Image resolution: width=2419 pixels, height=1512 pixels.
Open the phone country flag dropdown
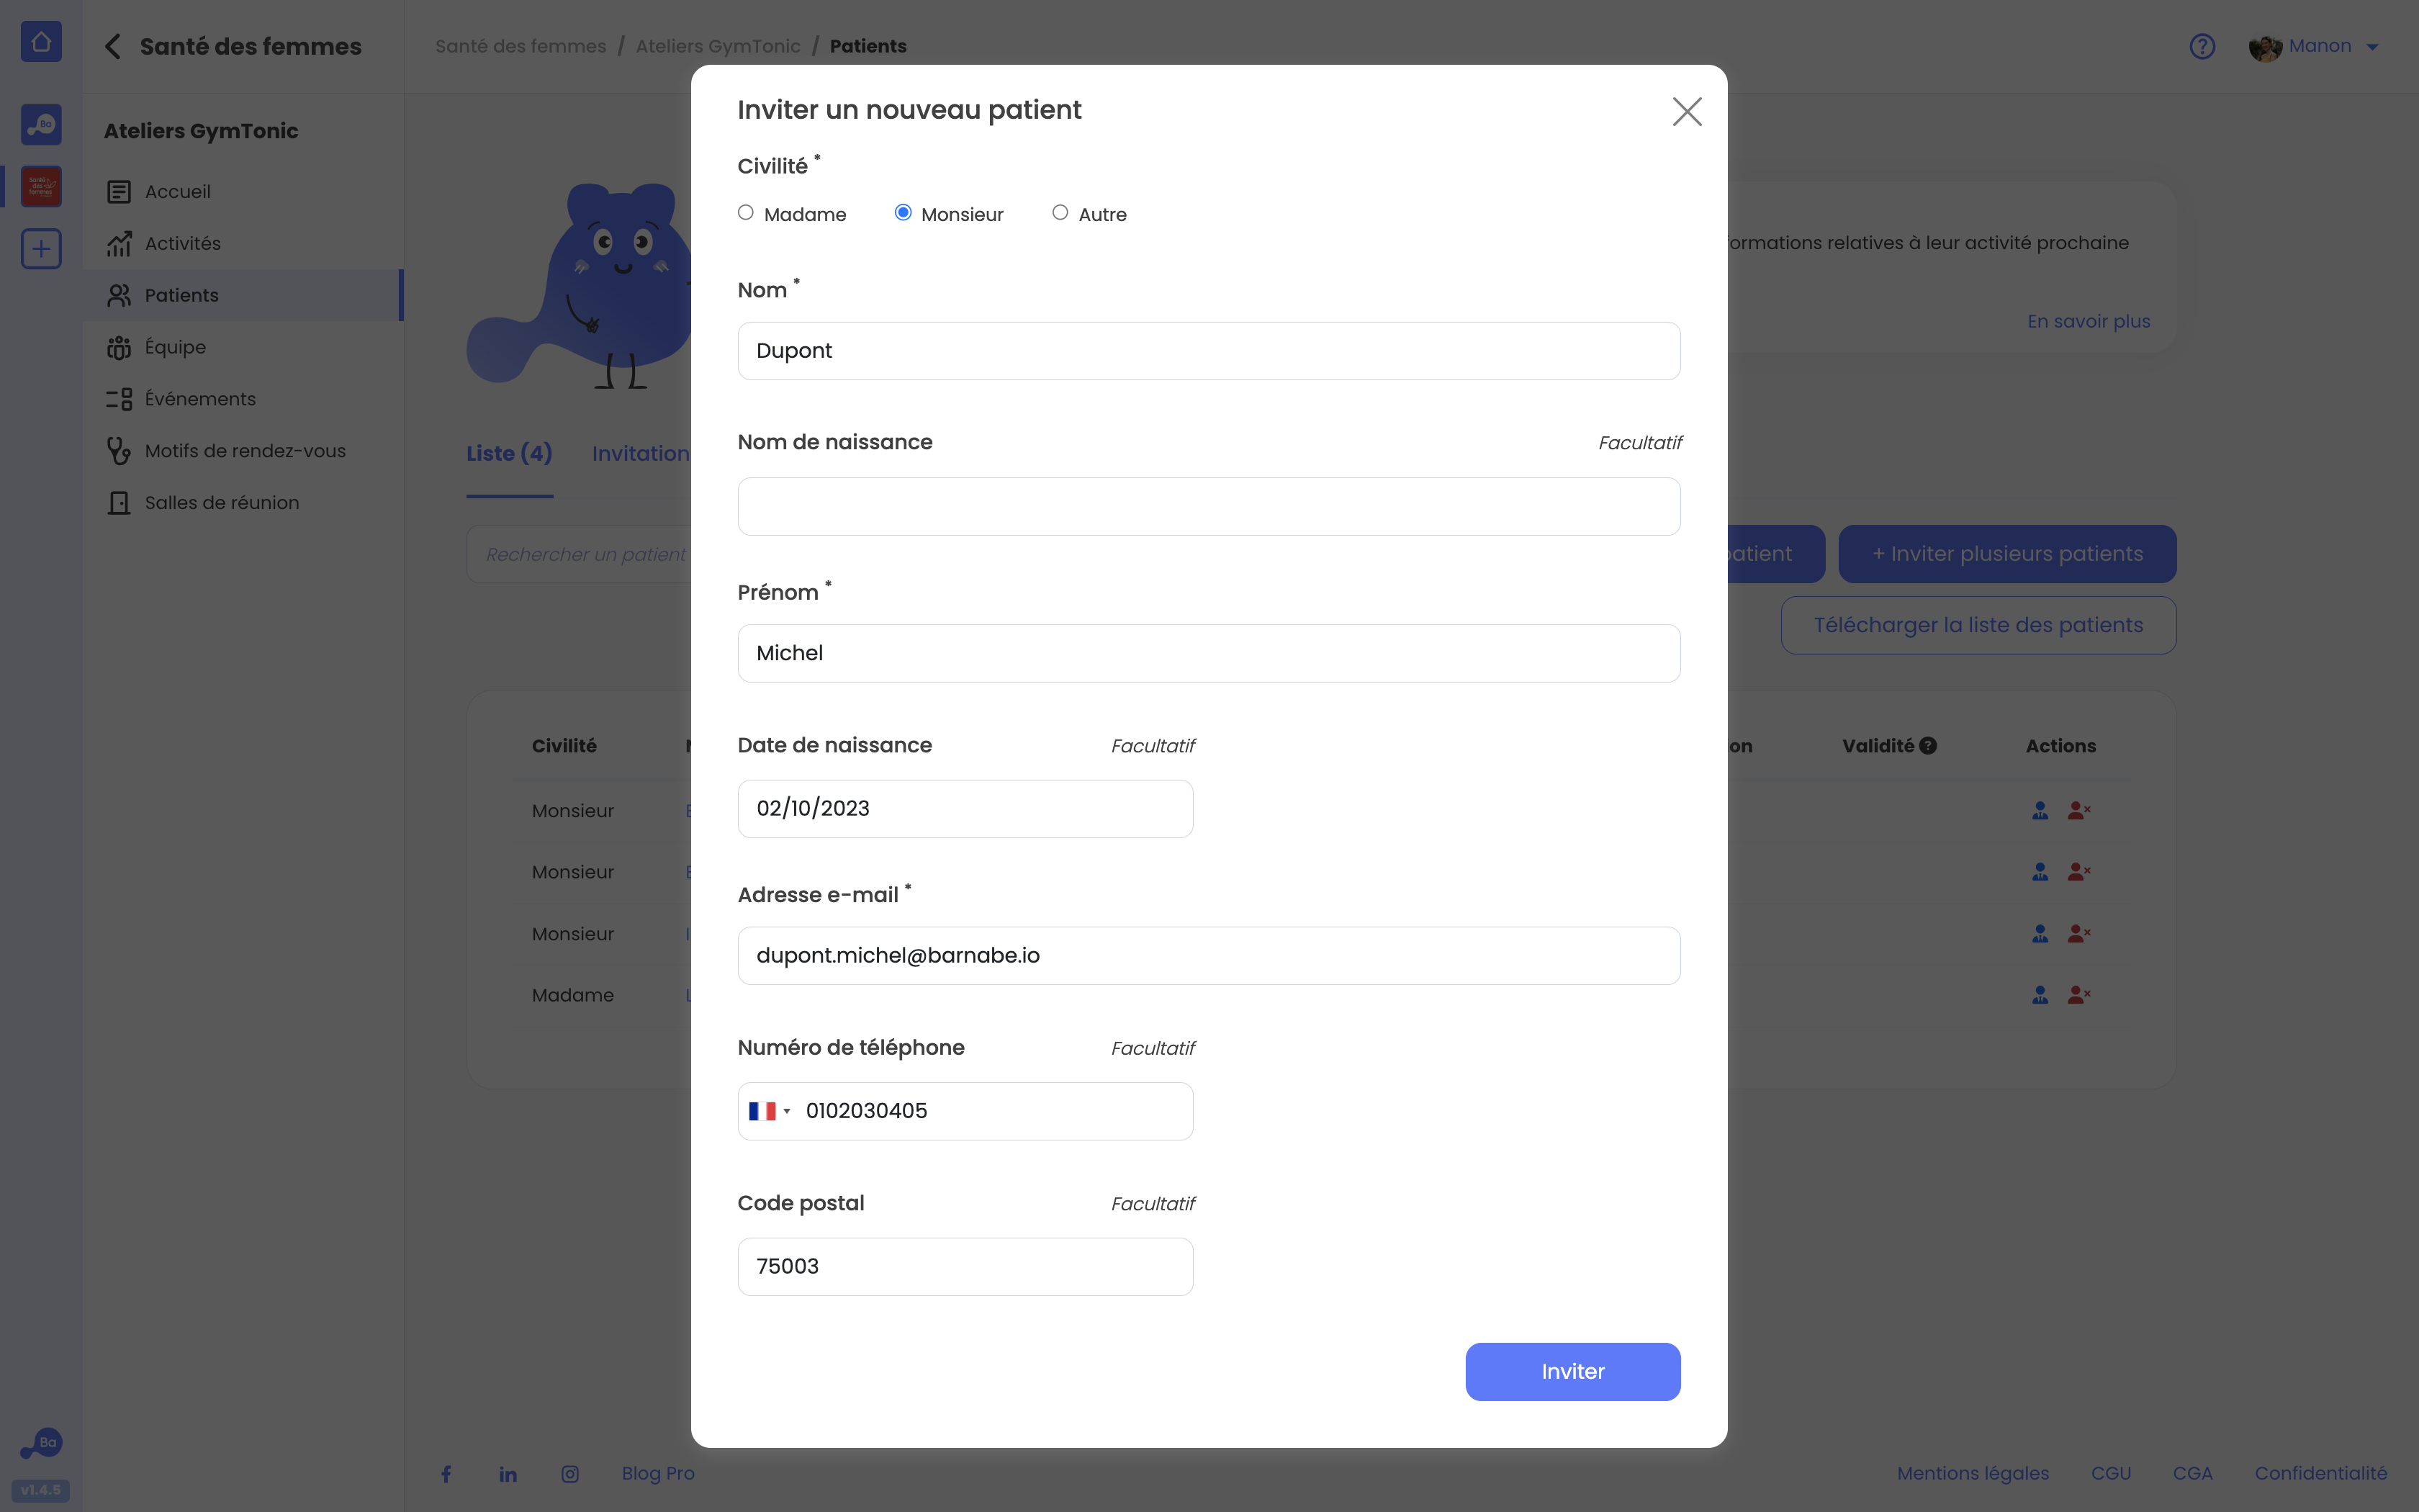click(x=770, y=1111)
